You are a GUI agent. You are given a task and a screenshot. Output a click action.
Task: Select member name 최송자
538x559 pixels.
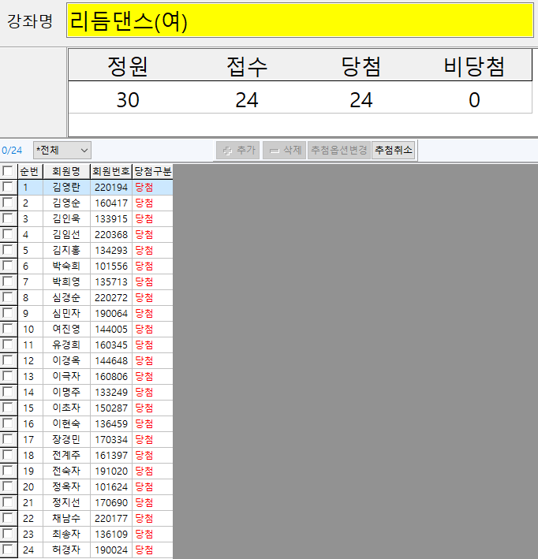click(x=66, y=534)
